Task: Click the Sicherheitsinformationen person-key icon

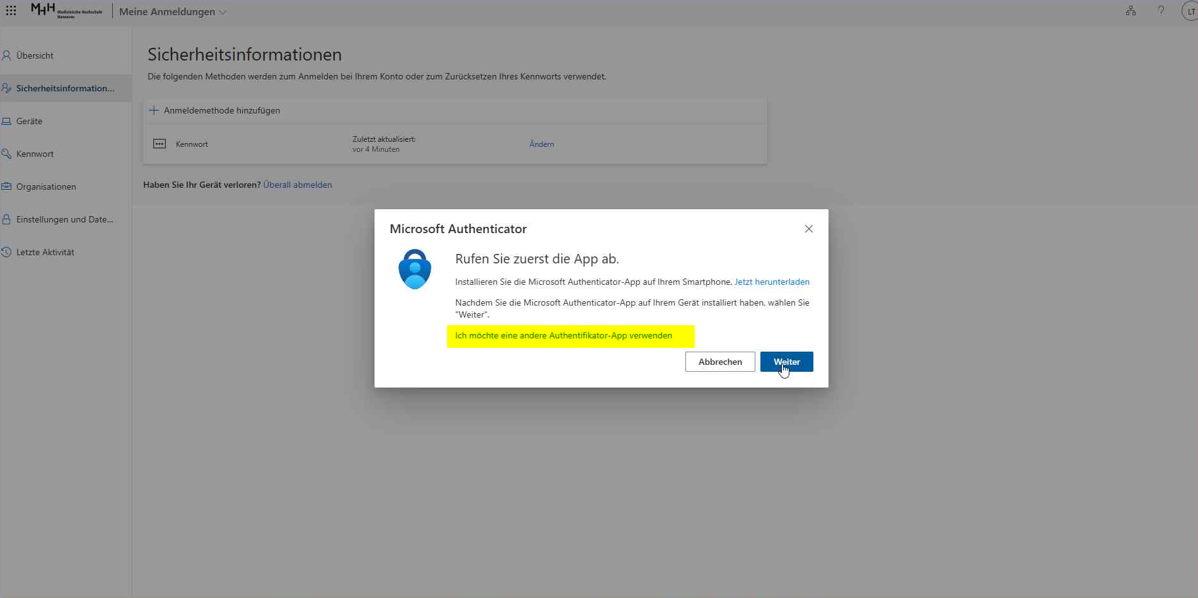Action: 6,88
